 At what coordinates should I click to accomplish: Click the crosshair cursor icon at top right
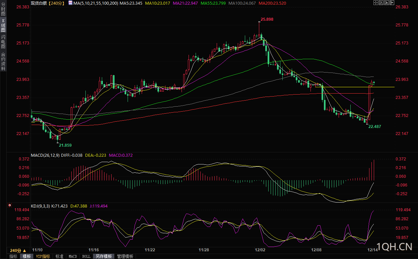point(376,3)
